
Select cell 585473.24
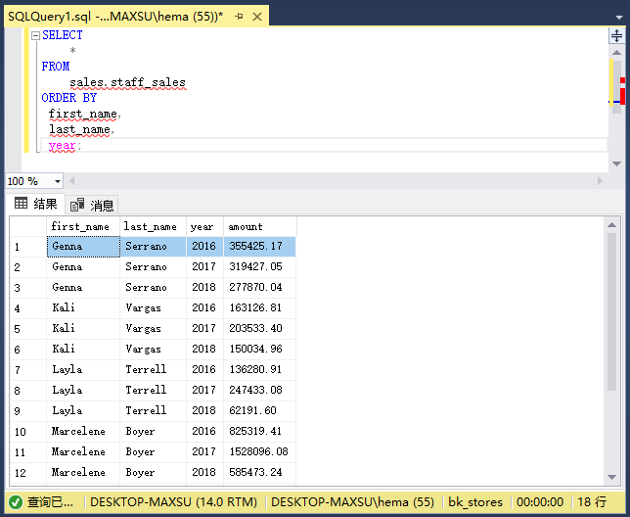tap(259, 472)
